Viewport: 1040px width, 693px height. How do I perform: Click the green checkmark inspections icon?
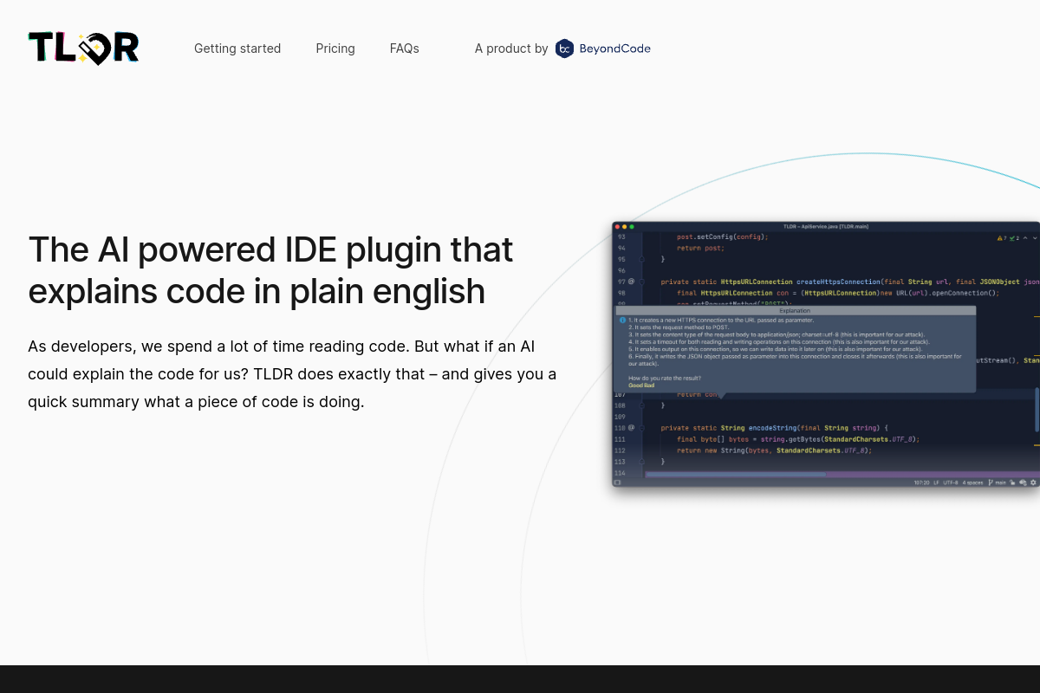point(1012,238)
